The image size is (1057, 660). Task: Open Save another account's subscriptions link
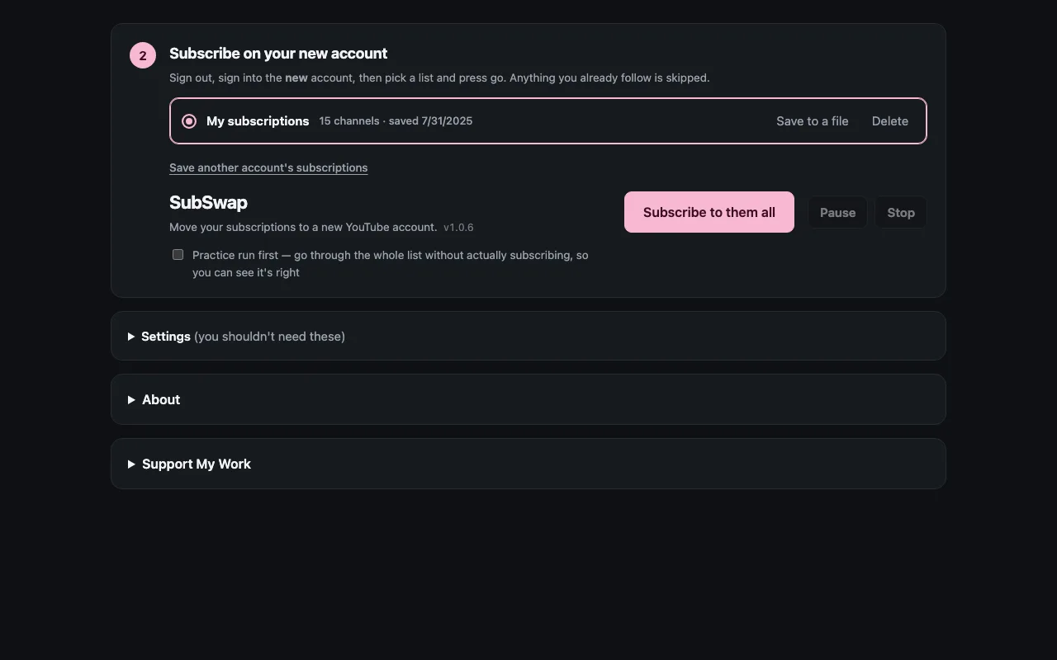268,167
